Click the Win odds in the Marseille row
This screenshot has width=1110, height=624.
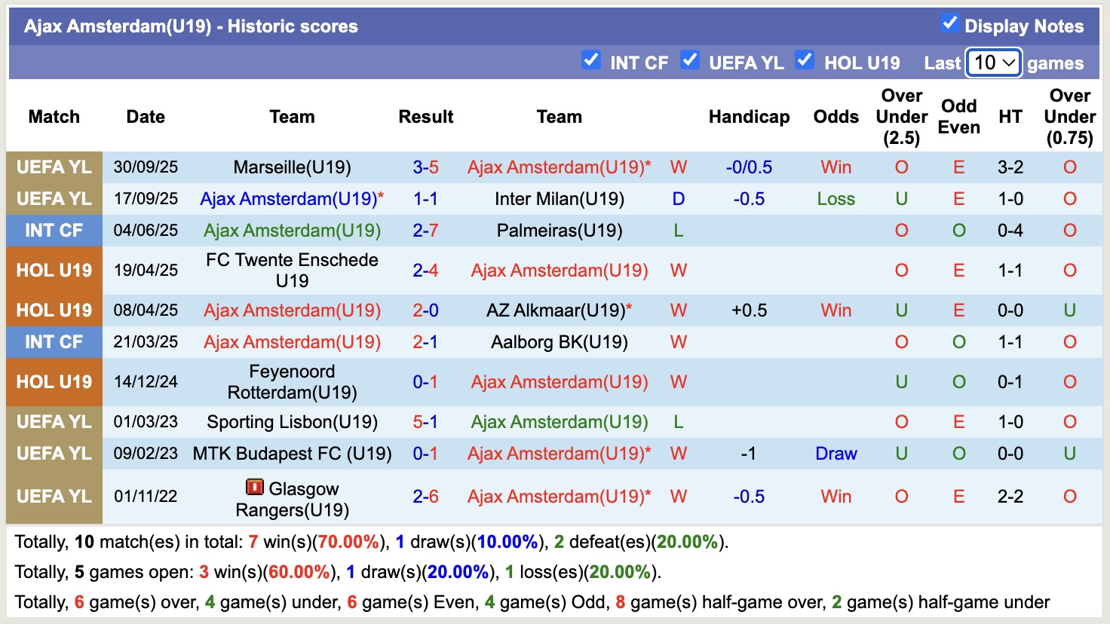coord(835,167)
